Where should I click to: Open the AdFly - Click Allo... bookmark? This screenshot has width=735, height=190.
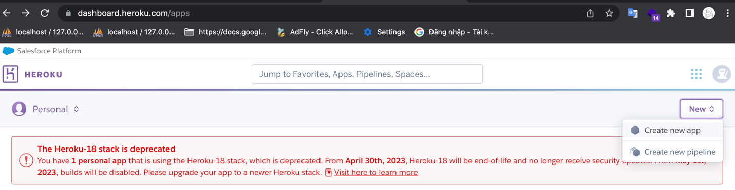pyautogui.click(x=315, y=32)
